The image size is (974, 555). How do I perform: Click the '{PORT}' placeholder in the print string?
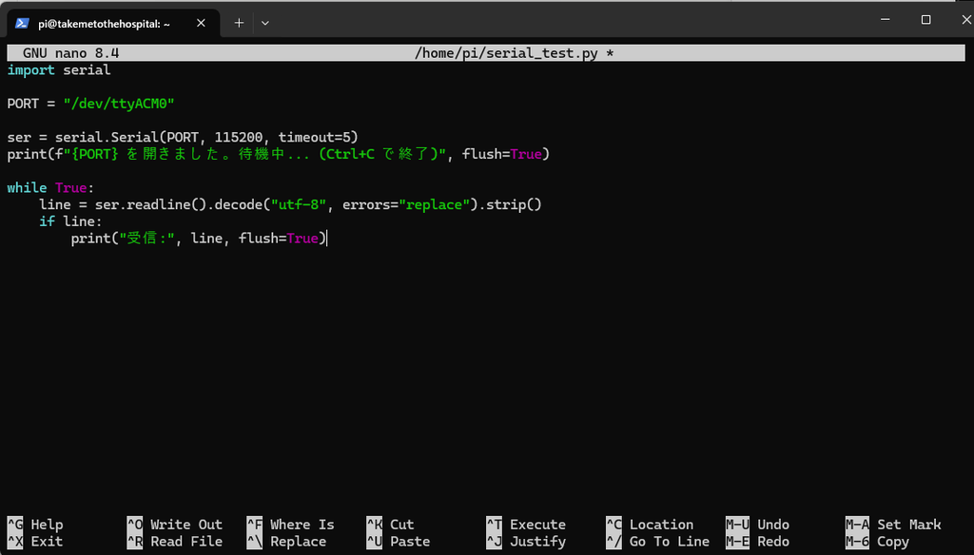click(x=94, y=154)
